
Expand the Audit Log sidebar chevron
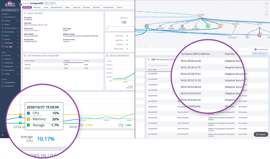[18, 39]
